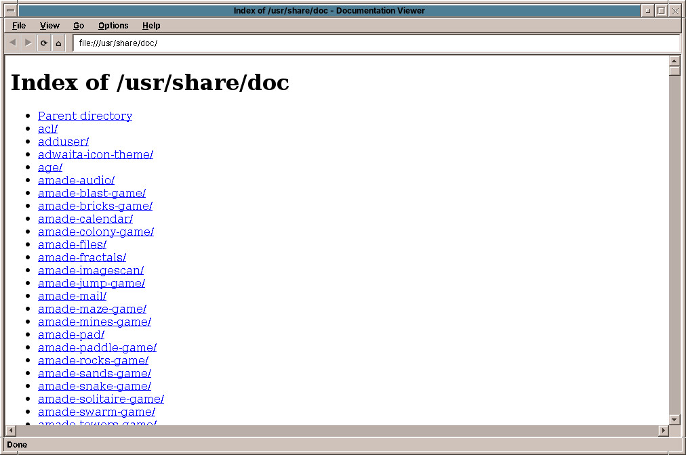
Task: Open the amade-pad/ link
Action: click(71, 334)
